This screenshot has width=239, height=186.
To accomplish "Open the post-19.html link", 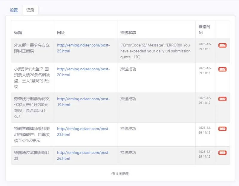I will point(83,102).
